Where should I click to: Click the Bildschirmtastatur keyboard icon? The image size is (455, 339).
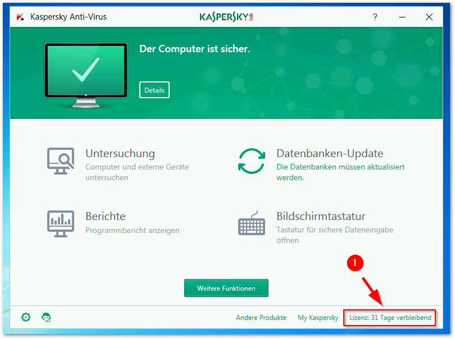click(x=252, y=223)
